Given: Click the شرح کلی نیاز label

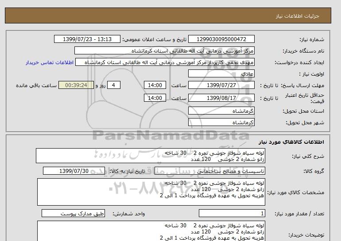Looking at the screenshot, I should point(308,157).
